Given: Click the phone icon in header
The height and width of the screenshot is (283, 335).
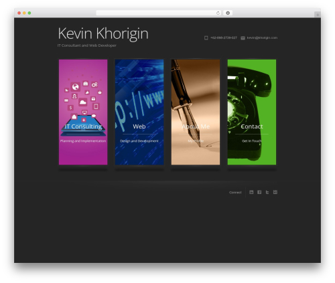Looking at the screenshot, I should (206, 38).
